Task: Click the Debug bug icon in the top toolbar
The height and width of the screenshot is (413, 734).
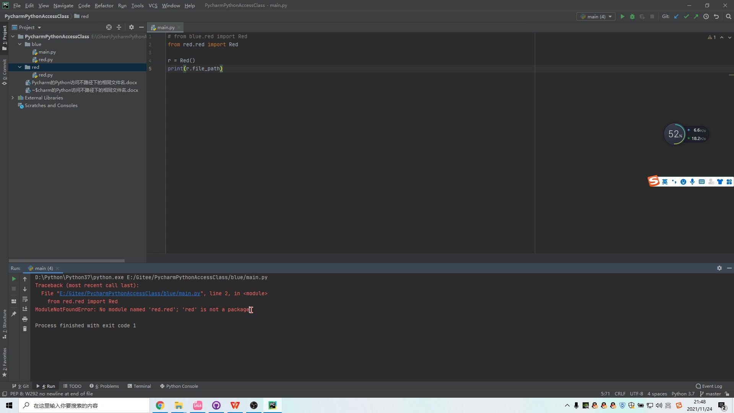Action: point(632,16)
